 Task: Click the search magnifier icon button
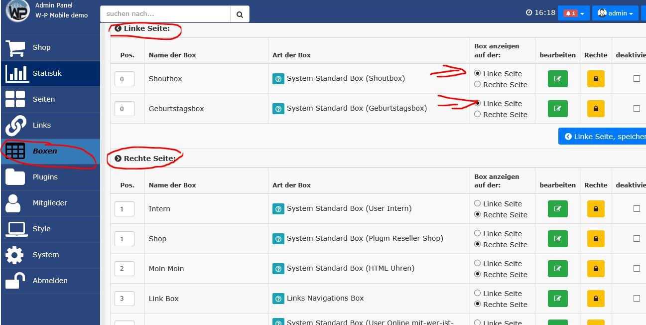(x=240, y=14)
